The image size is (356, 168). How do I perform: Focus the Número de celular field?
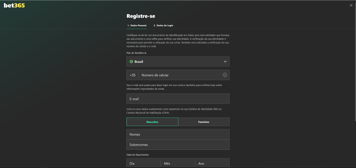coord(180,75)
